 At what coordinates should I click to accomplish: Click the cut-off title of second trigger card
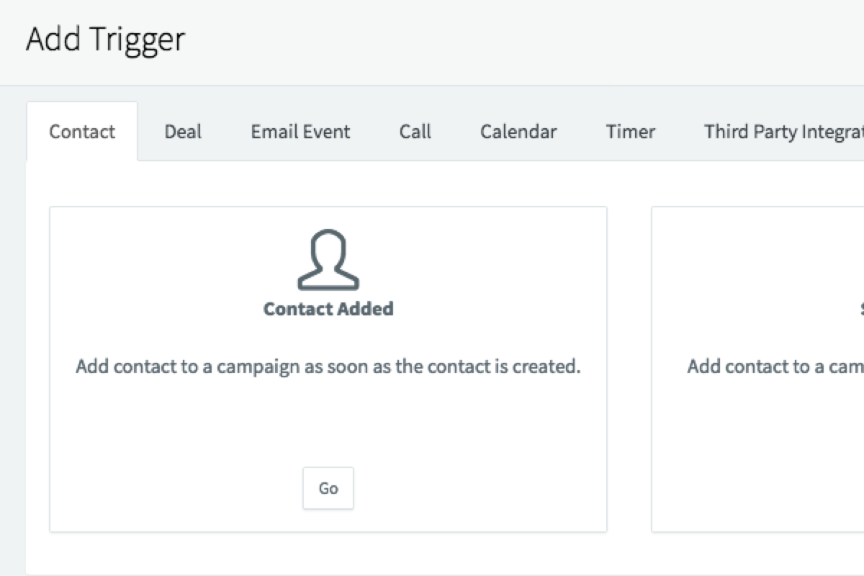pos(861,310)
